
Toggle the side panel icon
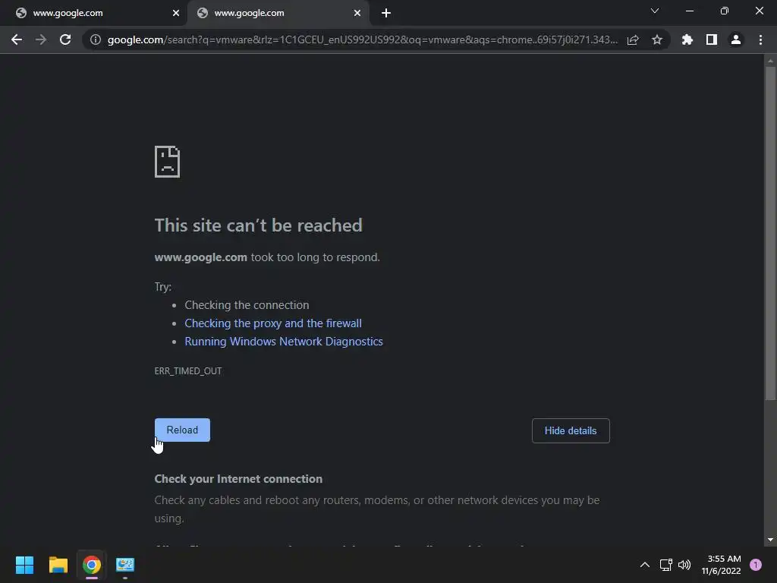(712, 39)
